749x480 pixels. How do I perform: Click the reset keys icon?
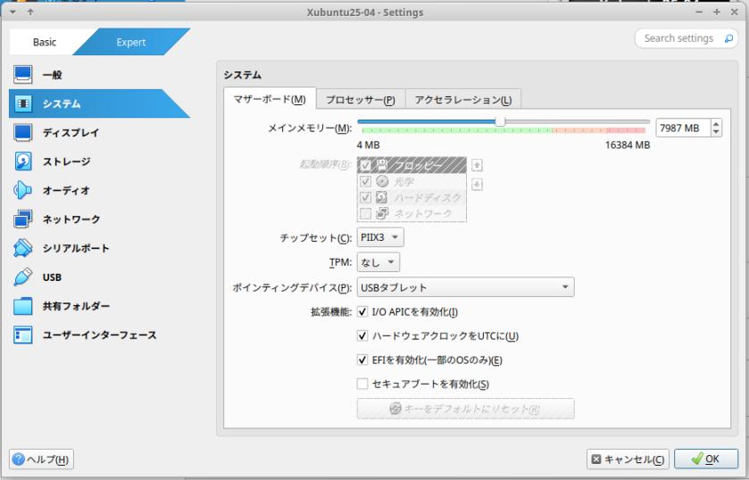pos(395,409)
